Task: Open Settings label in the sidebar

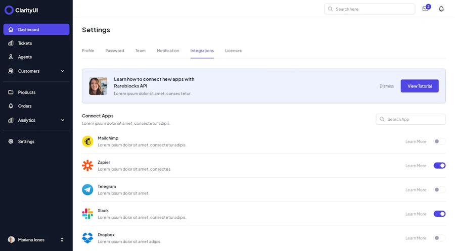Action: point(26,141)
